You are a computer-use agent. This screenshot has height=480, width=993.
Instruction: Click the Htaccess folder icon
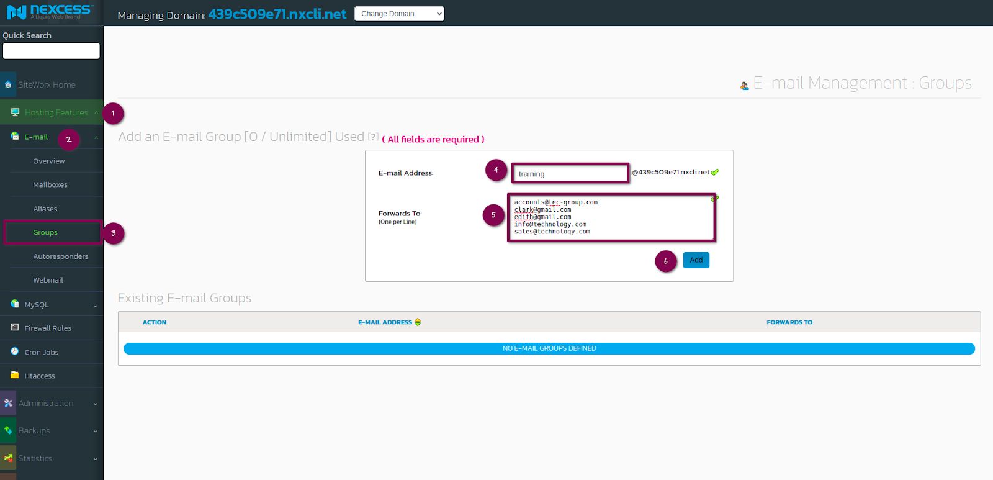[x=15, y=375]
